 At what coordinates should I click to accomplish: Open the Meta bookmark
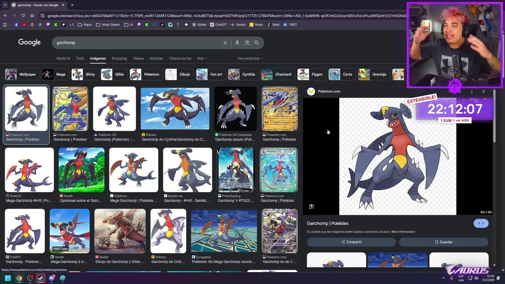pos(155,24)
